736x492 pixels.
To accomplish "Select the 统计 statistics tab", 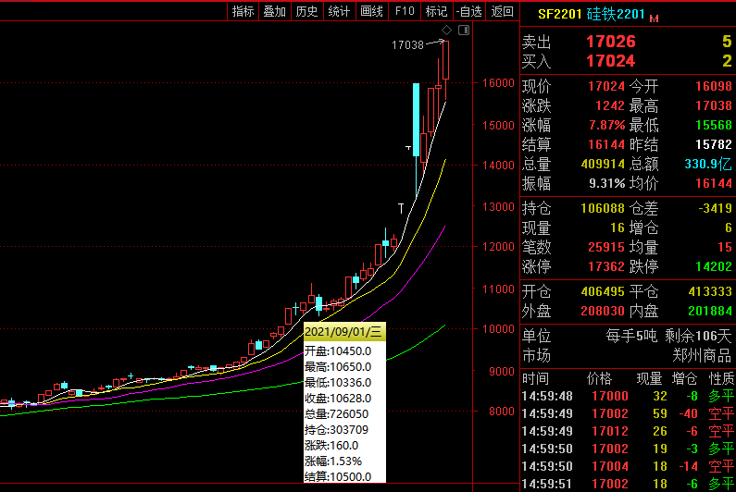I will point(339,11).
